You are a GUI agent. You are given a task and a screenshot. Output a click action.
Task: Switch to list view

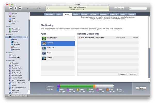pyautogui.click(x=116, y=8)
